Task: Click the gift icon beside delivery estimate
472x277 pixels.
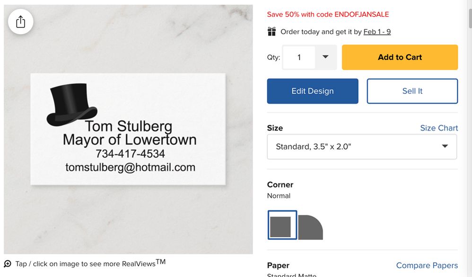Action: click(x=271, y=32)
